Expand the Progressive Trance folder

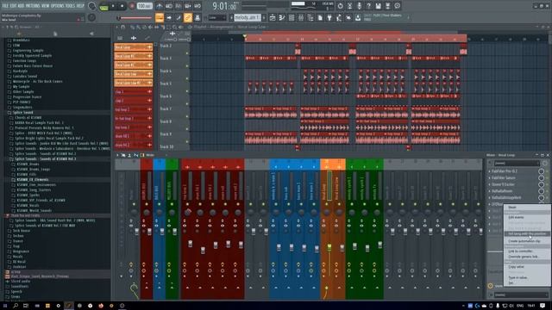[27, 97]
